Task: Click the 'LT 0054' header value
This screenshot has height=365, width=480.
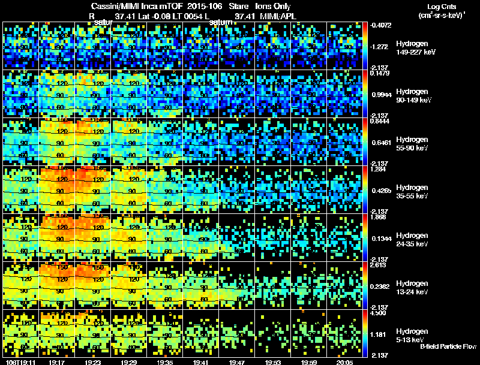Action: click(x=187, y=16)
